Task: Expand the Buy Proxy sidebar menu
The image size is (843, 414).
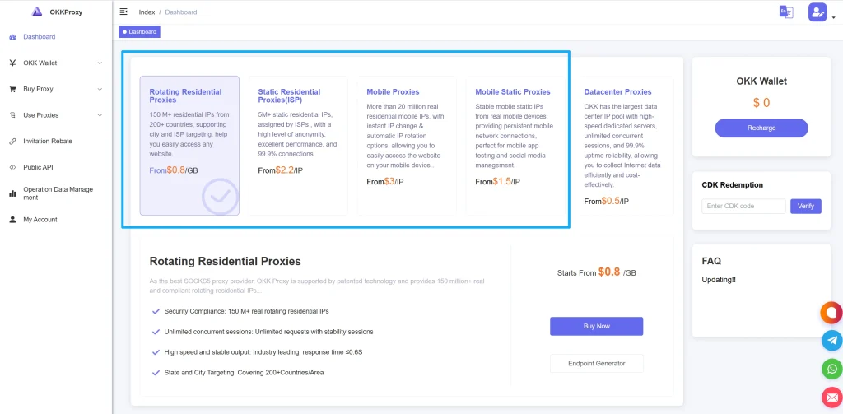Action: (56, 89)
